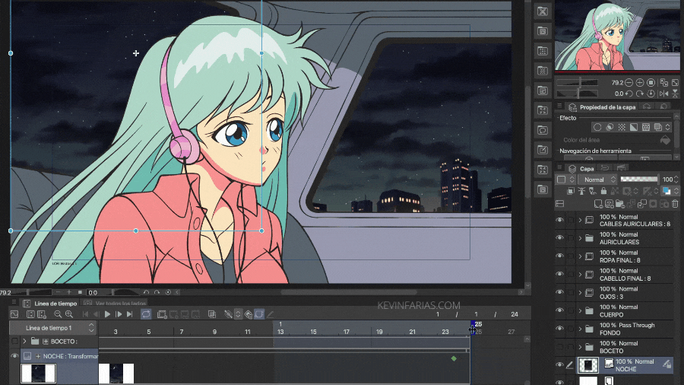Rotate the navigator view right
684x385 pixels.
click(639, 94)
